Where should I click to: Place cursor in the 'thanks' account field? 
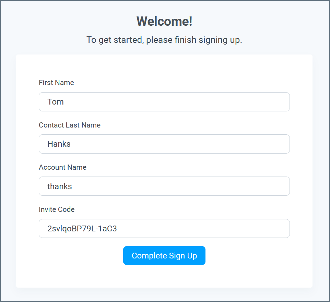[x=60, y=186]
